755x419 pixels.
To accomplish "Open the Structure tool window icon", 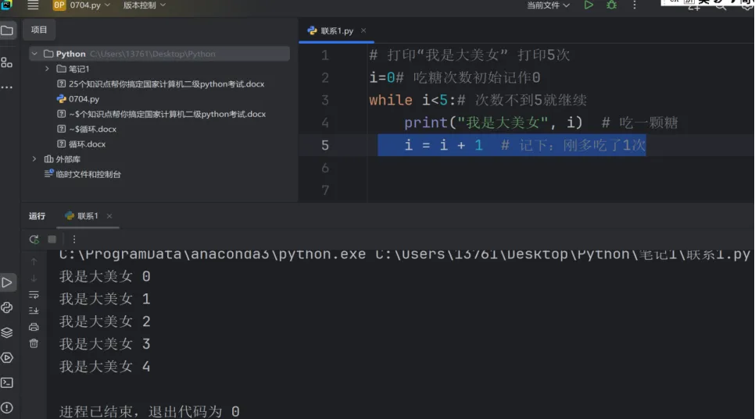I will tap(7, 62).
